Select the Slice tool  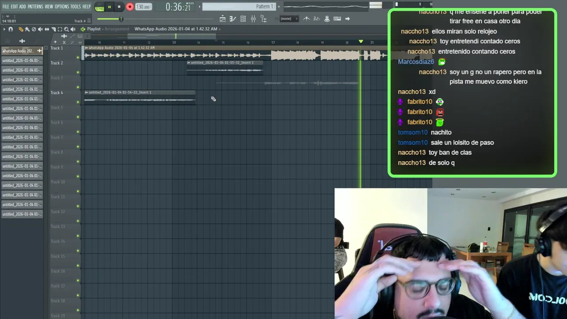point(54,29)
